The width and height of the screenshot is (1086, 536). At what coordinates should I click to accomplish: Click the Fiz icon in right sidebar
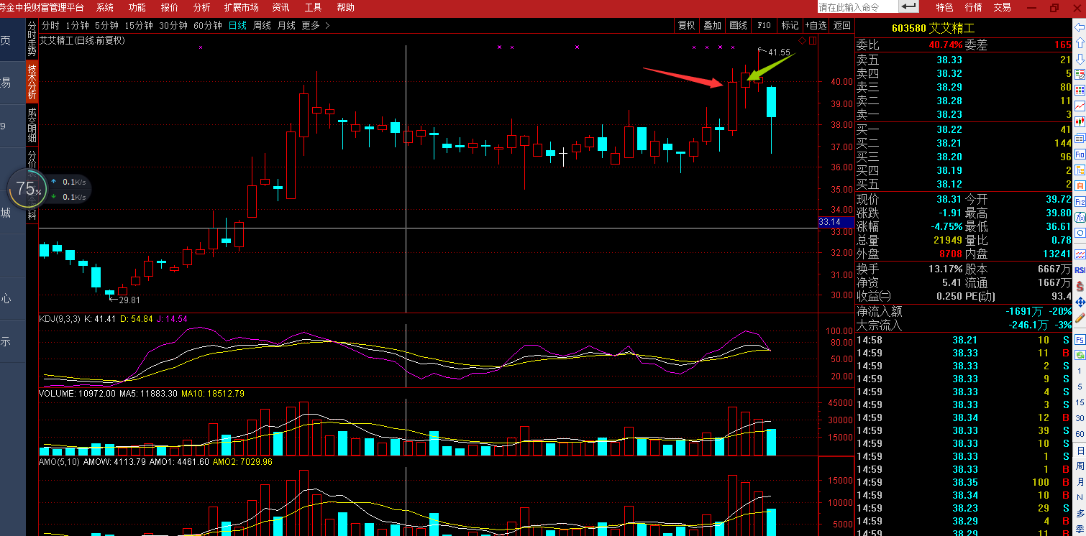tap(1080, 203)
